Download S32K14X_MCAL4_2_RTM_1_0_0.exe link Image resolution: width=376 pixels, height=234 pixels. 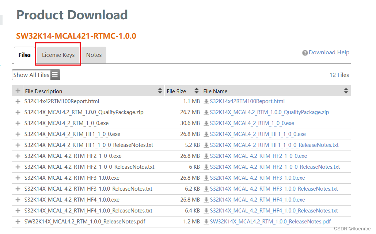coord(252,123)
